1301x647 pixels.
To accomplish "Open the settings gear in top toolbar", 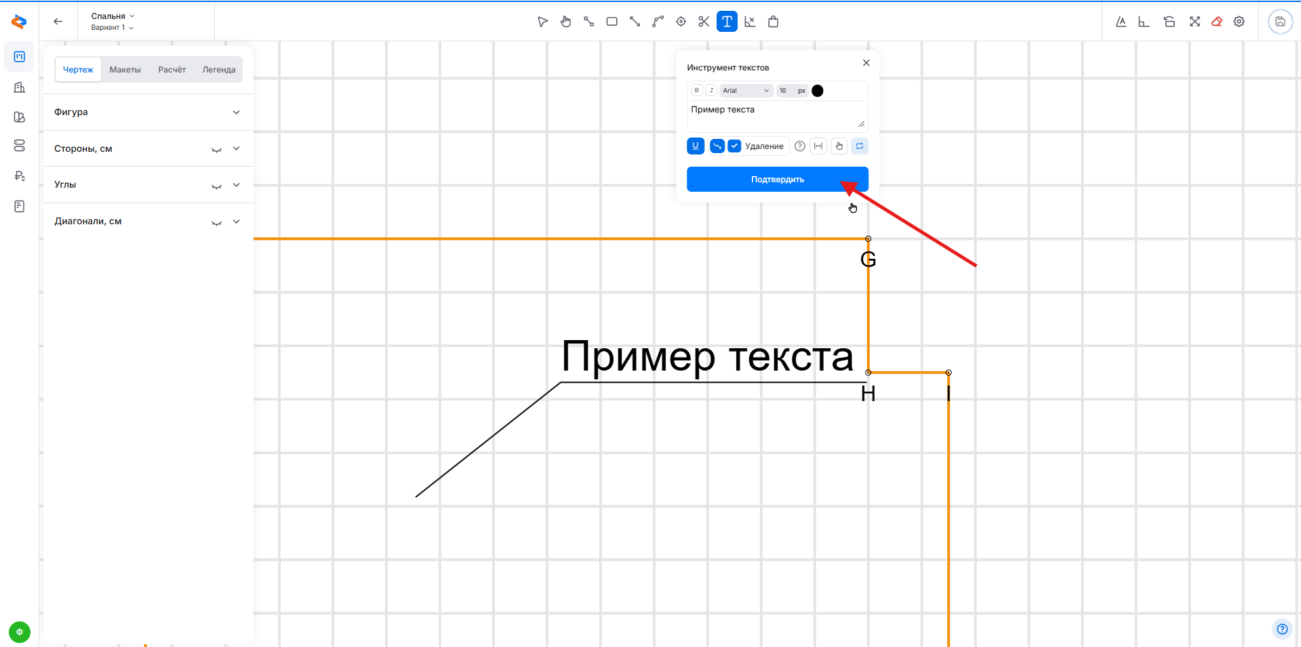I will pyautogui.click(x=1239, y=22).
